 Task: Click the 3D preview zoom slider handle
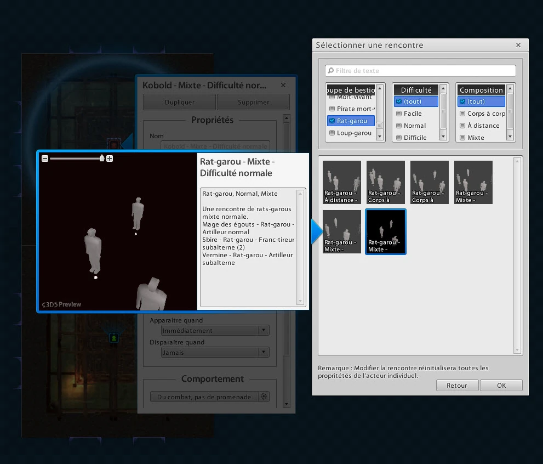tap(102, 159)
